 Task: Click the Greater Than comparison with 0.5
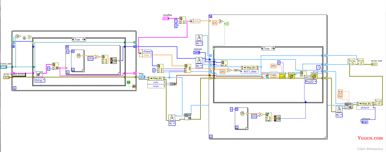pyautogui.click(x=221, y=22)
